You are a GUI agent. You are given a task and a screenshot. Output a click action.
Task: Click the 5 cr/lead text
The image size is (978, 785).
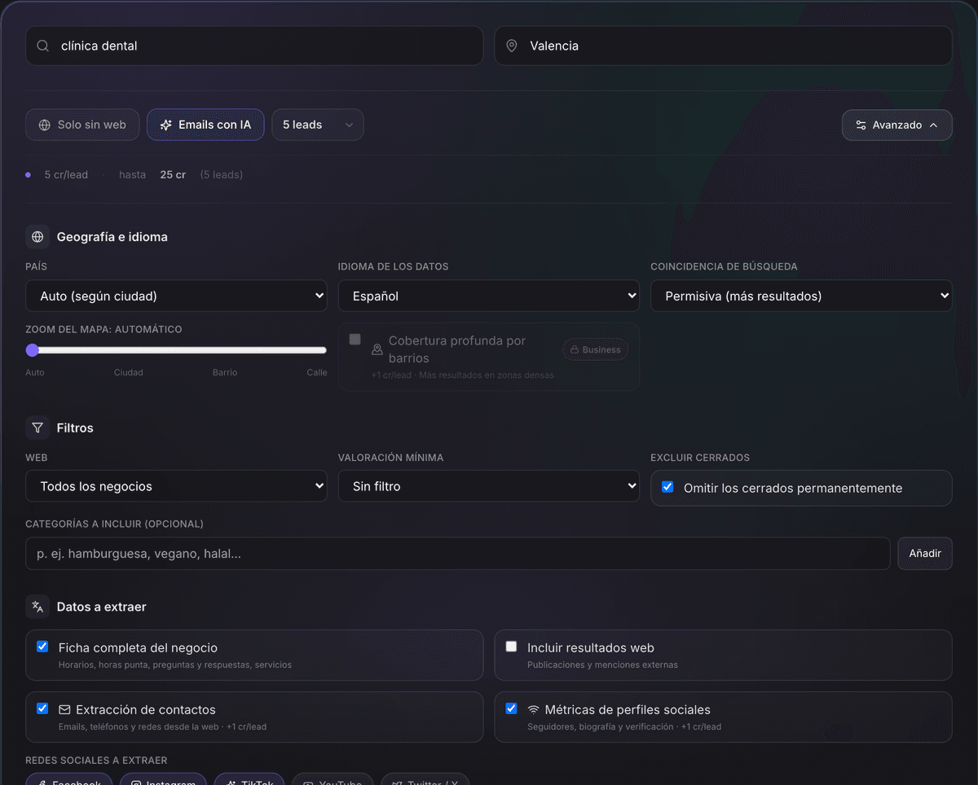[x=66, y=174]
